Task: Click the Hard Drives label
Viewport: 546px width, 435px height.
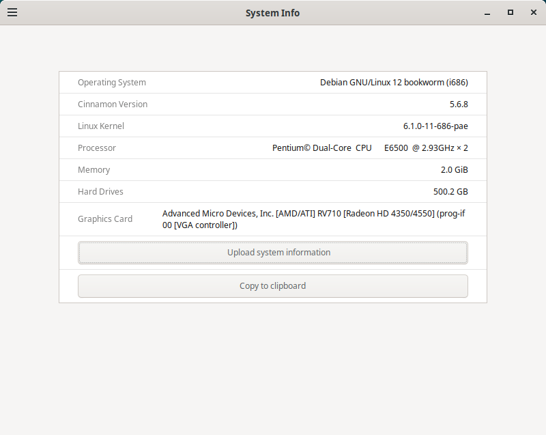Action: point(100,192)
